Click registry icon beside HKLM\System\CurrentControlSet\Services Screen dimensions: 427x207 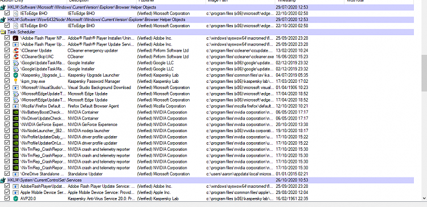coord(3,180)
